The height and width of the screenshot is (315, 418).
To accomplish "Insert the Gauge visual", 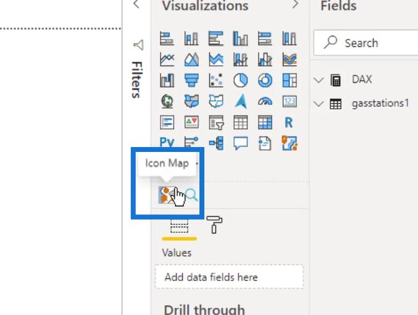I will [x=265, y=101].
